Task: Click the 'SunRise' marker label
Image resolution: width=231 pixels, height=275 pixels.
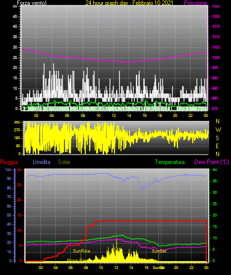Action: click(x=82, y=251)
